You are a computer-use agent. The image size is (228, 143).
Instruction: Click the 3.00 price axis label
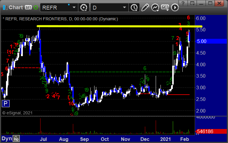(x=201, y=87)
